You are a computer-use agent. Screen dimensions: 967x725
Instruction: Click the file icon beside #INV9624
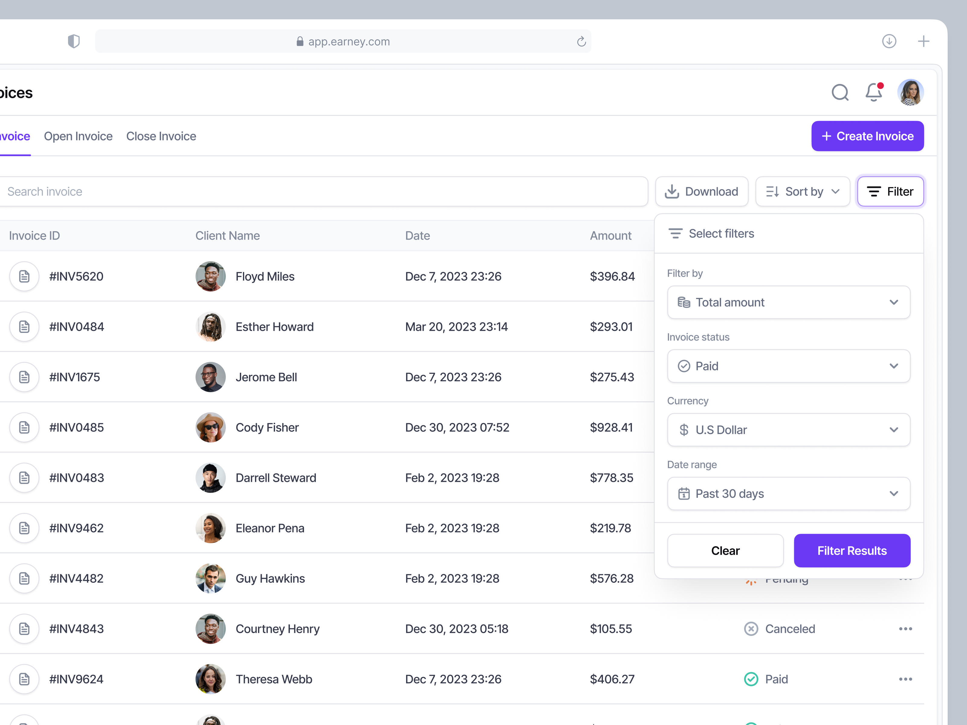24,679
